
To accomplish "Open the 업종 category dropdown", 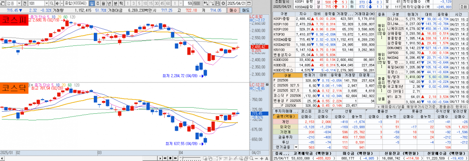I will [x=19, y=3].
